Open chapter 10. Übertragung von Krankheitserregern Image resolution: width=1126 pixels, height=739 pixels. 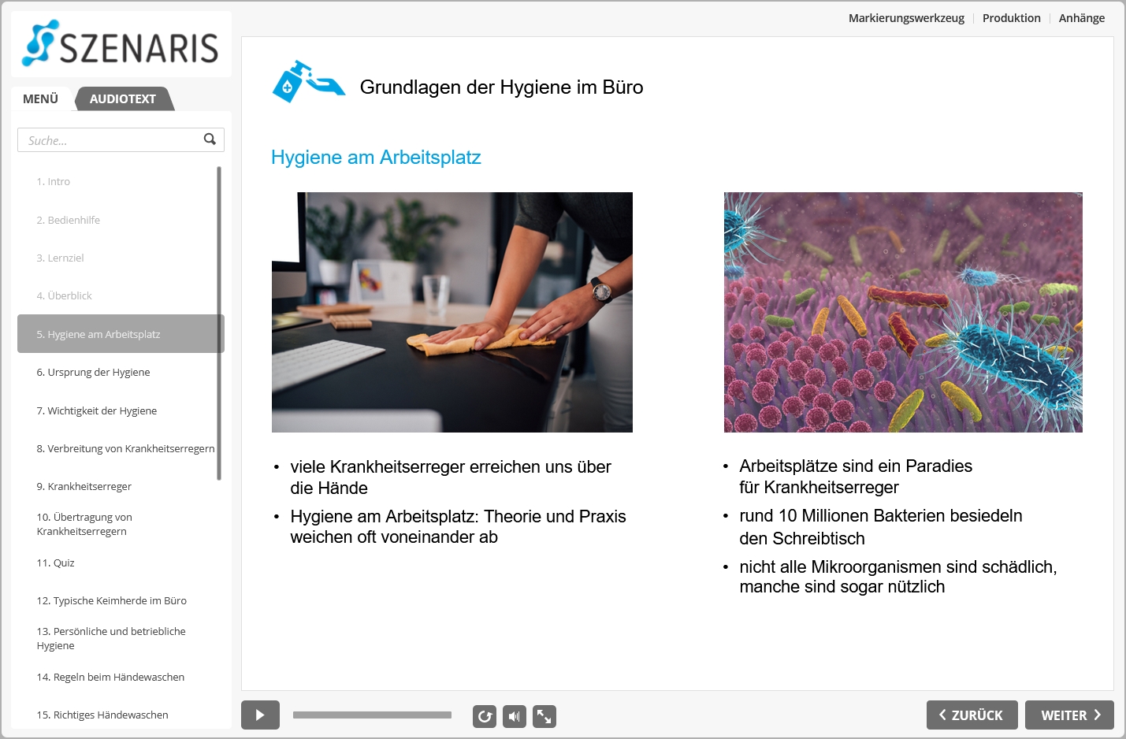click(x=121, y=524)
